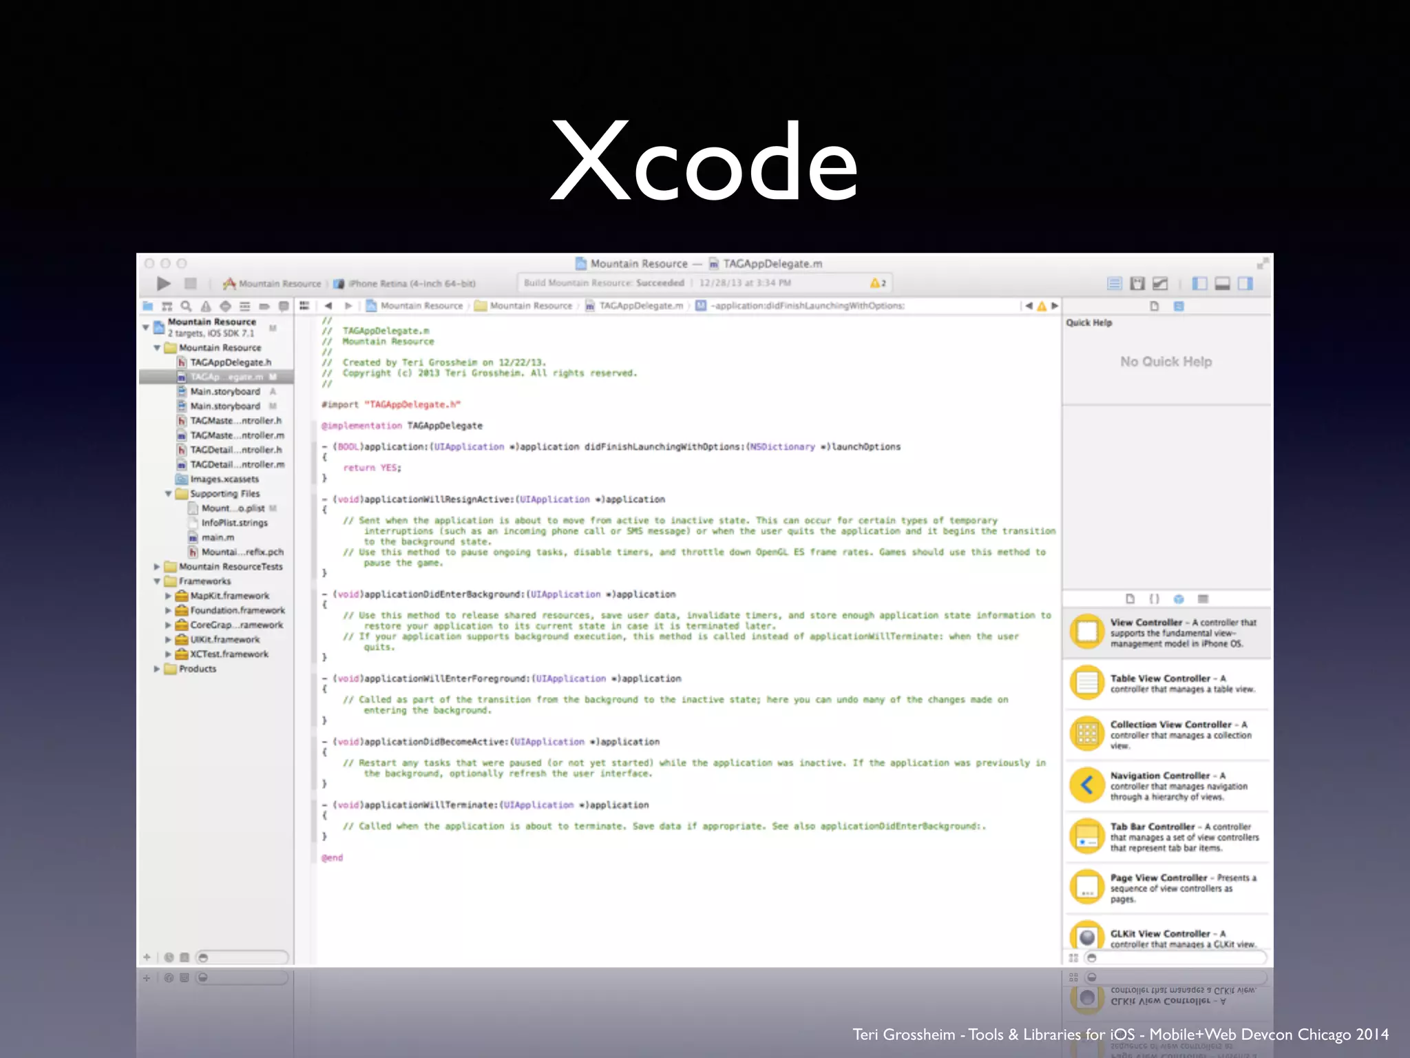Open the Mountain Resource scheme selector

[272, 283]
